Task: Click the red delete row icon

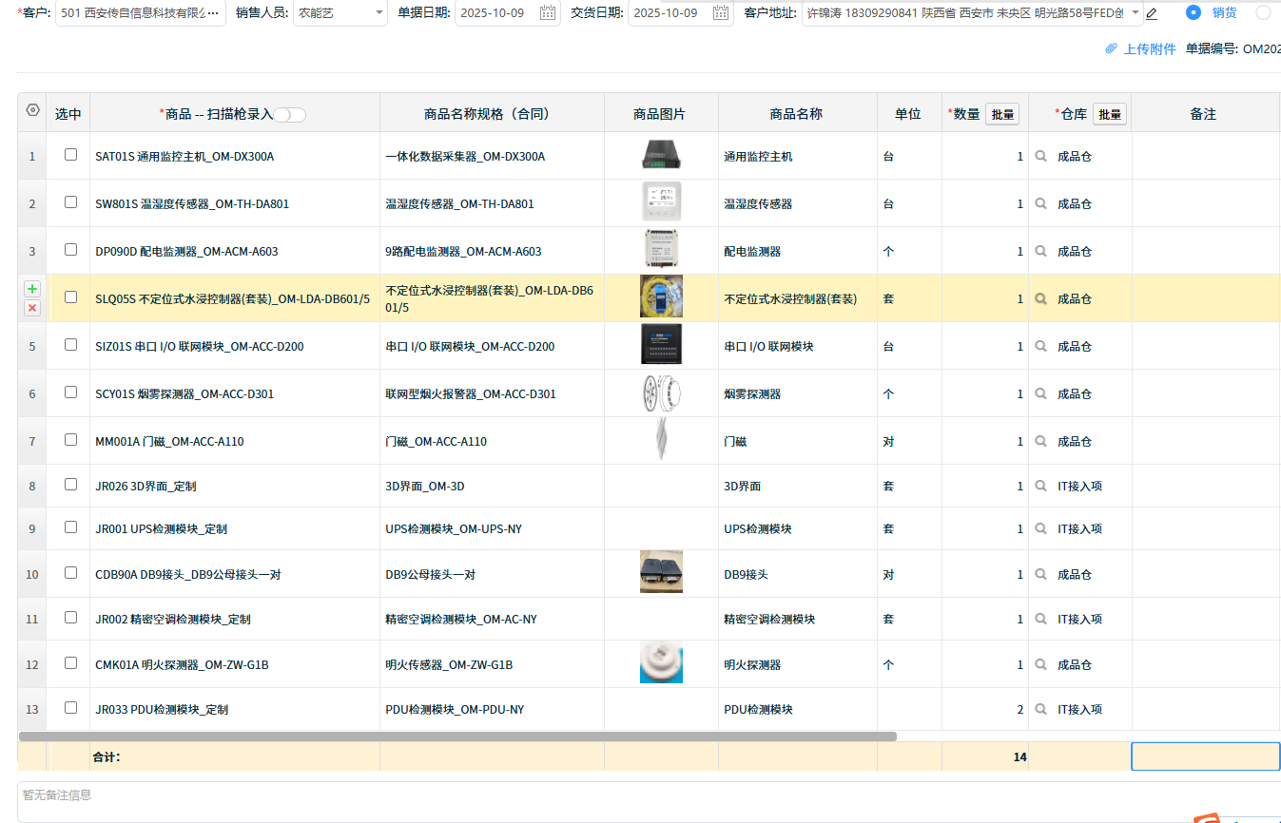Action: (32, 308)
